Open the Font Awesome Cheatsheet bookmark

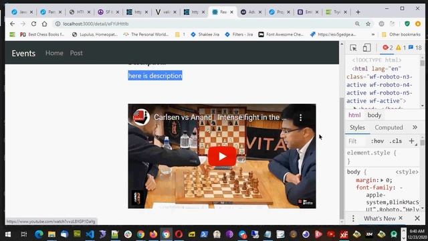(x=281, y=34)
